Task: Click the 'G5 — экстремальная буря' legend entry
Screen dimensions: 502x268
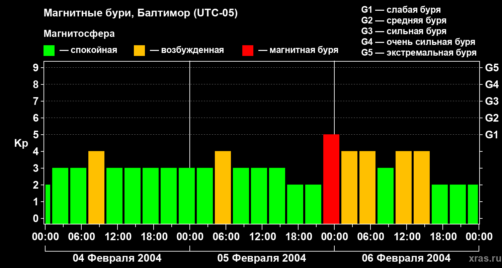Action: [419, 53]
